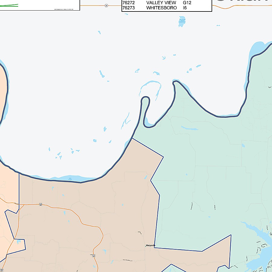Screen dimensions: 272x272
Task: Select the VALLEY VIEW entry in the index
Action: [161, 3]
